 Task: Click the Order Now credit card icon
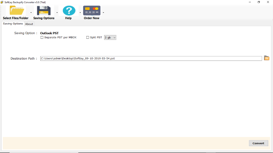click(92, 11)
